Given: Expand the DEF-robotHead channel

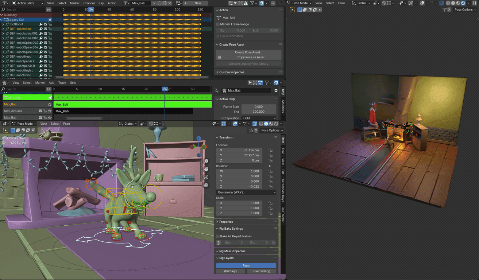Looking at the screenshot, I should [3, 57].
